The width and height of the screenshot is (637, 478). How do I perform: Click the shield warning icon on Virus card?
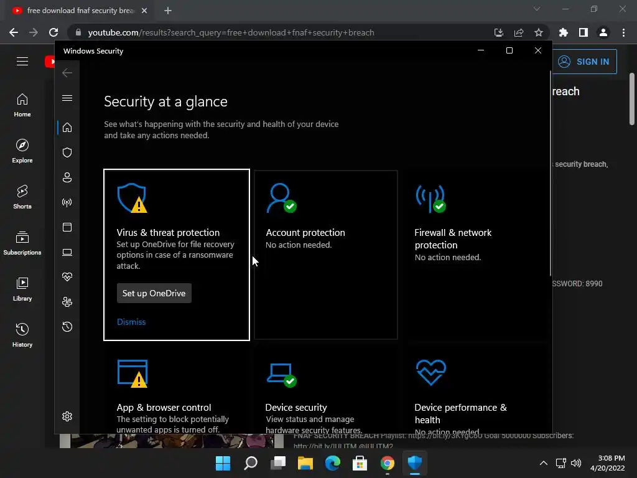[x=132, y=198]
